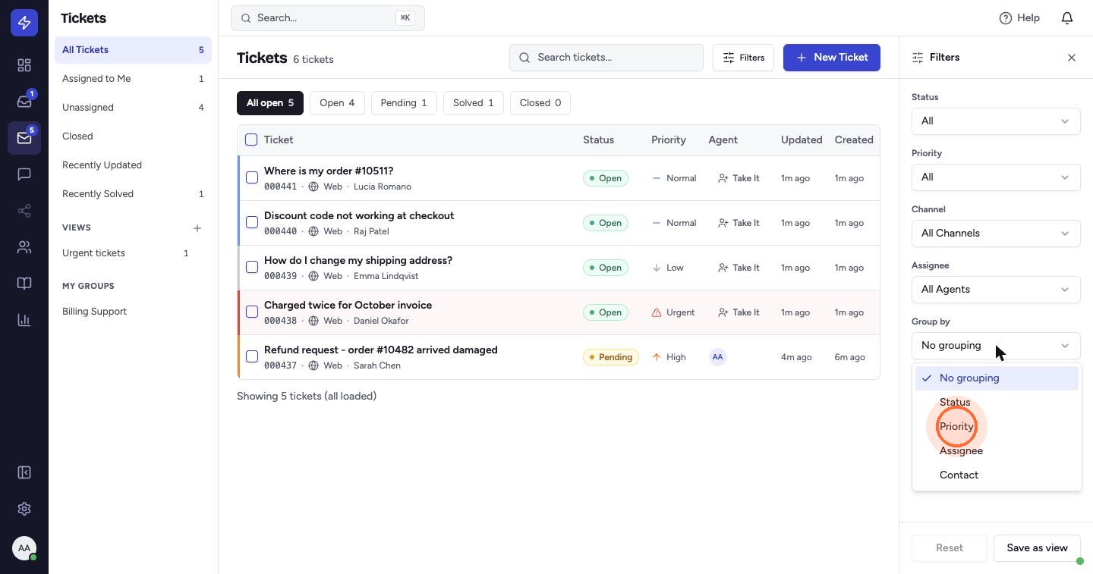Click the lightning bolt app logo

[x=24, y=23]
